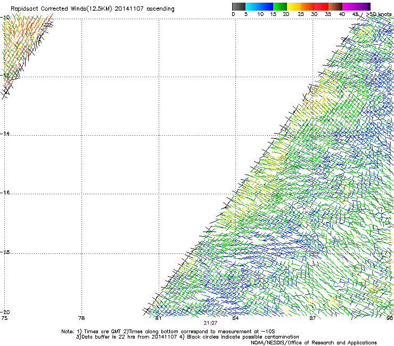Click latitude label -18 on left axis
The width and height of the screenshot is (394, 346).
(5, 252)
